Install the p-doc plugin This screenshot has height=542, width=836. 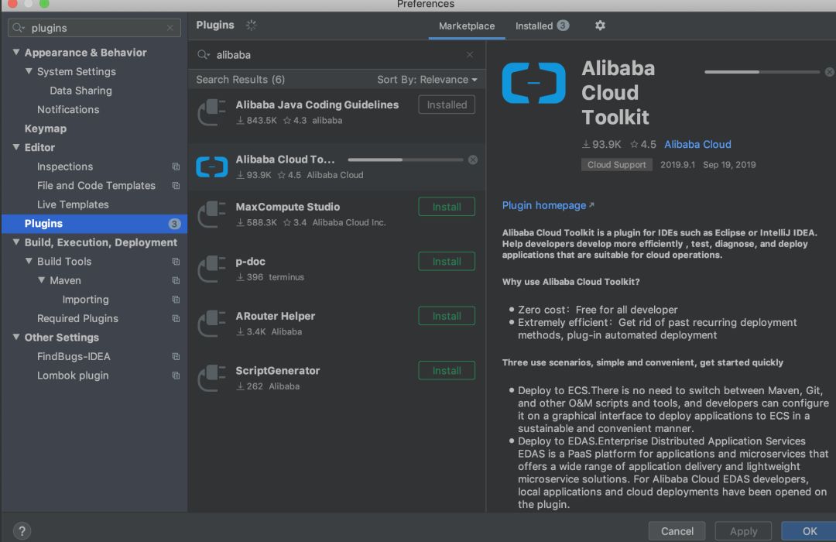click(x=447, y=262)
